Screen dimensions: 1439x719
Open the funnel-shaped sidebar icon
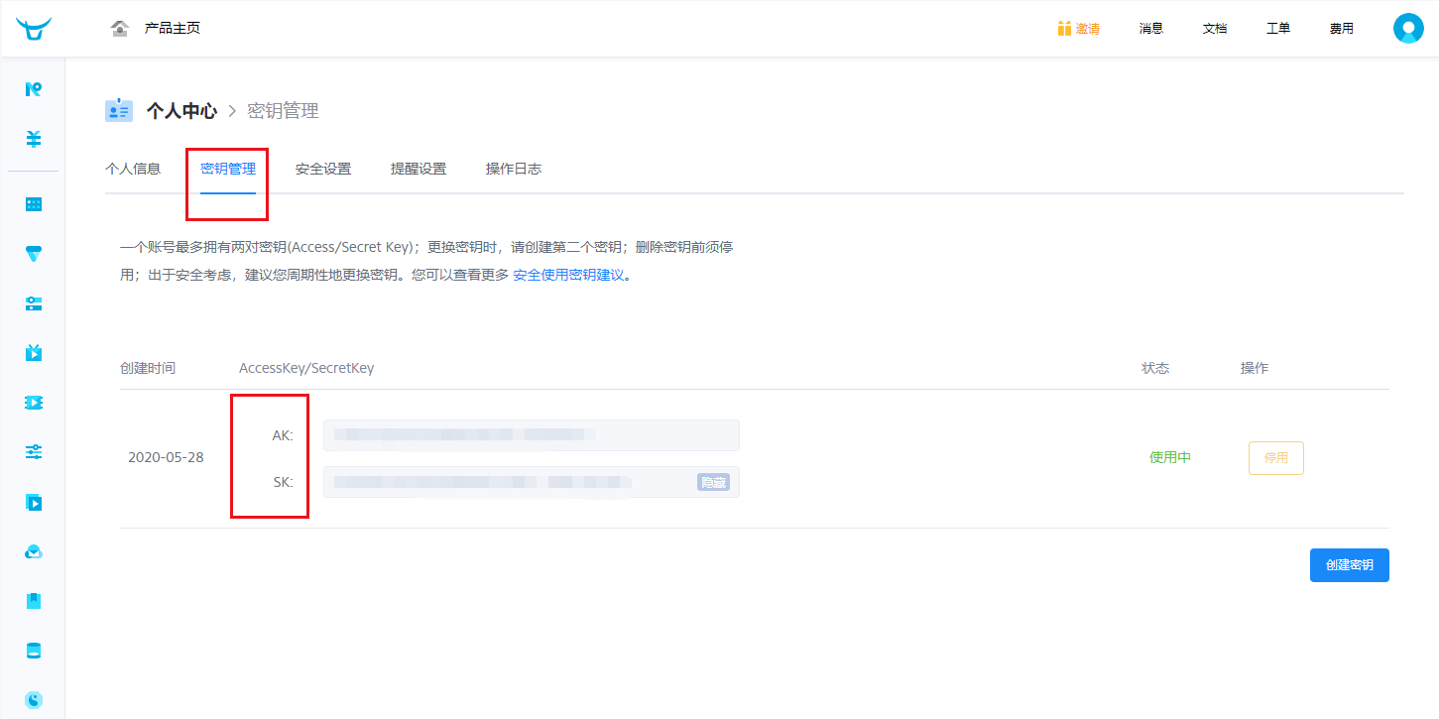click(x=34, y=254)
